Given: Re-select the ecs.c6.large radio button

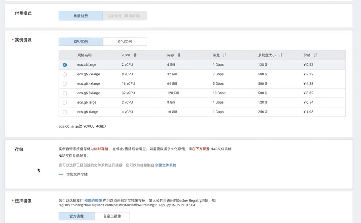Looking at the screenshot, I should click(x=65, y=65).
